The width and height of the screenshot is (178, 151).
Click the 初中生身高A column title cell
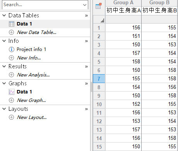tap(123, 10)
